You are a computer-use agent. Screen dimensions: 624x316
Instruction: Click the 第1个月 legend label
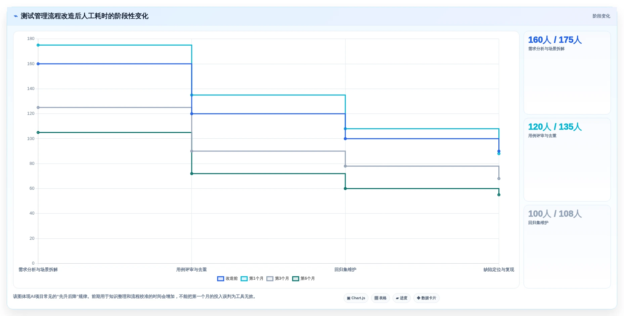pyautogui.click(x=256, y=279)
